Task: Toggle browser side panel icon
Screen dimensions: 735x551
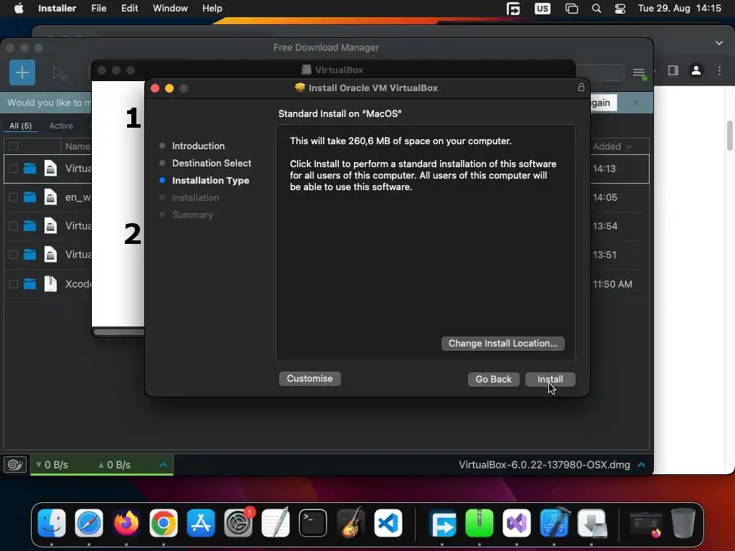Action: pos(673,71)
